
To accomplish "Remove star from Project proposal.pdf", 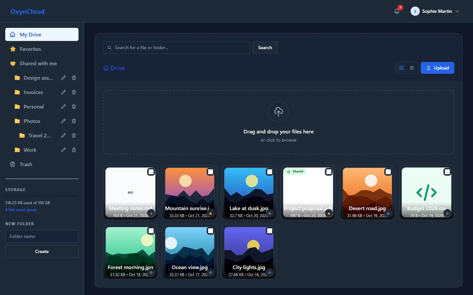I will pyautogui.click(x=329, y=213).
